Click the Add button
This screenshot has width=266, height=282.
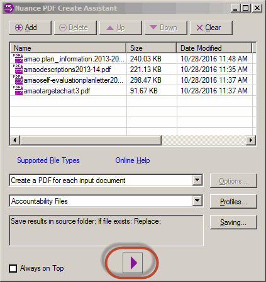30,28
